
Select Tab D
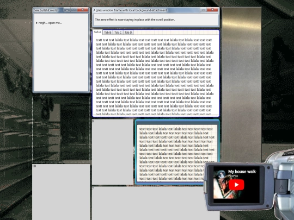128,33
